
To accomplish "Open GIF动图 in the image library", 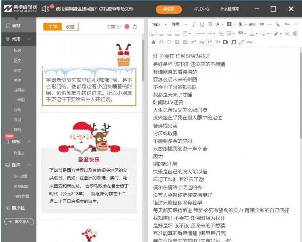I will pyautogui.click(x=20, y=176).
